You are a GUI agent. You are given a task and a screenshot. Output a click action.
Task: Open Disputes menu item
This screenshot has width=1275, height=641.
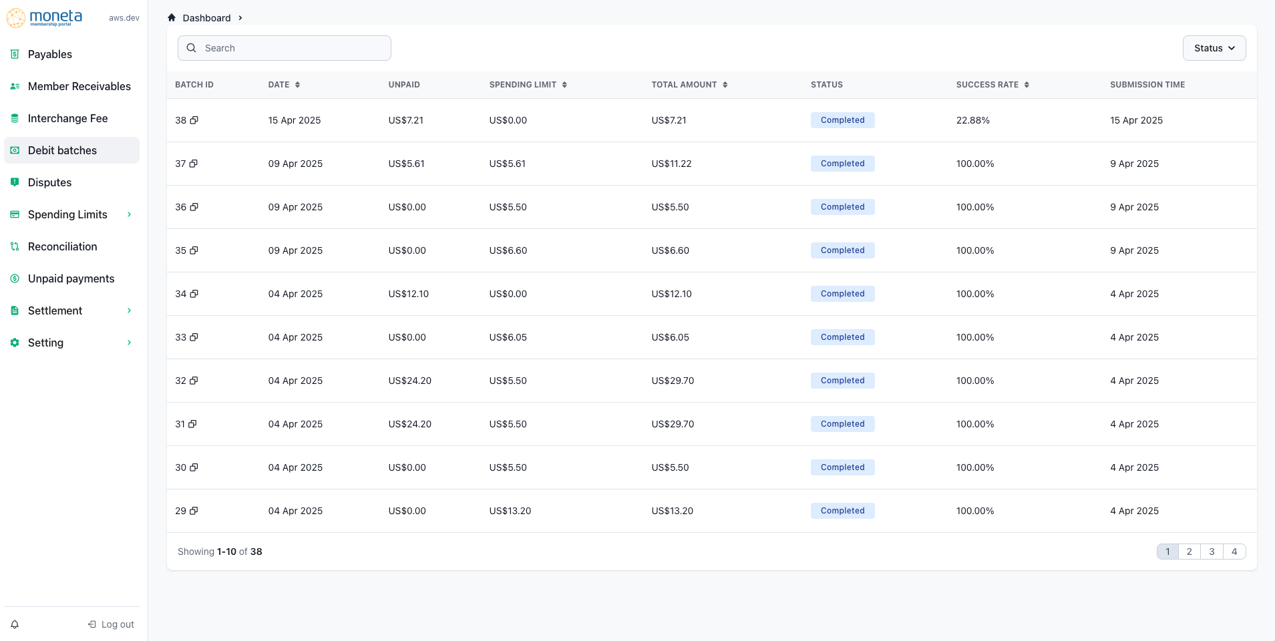pos(71,182)
